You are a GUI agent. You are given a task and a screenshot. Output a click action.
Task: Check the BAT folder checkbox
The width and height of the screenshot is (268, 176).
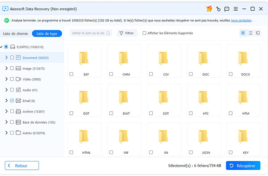coord(71,74)
